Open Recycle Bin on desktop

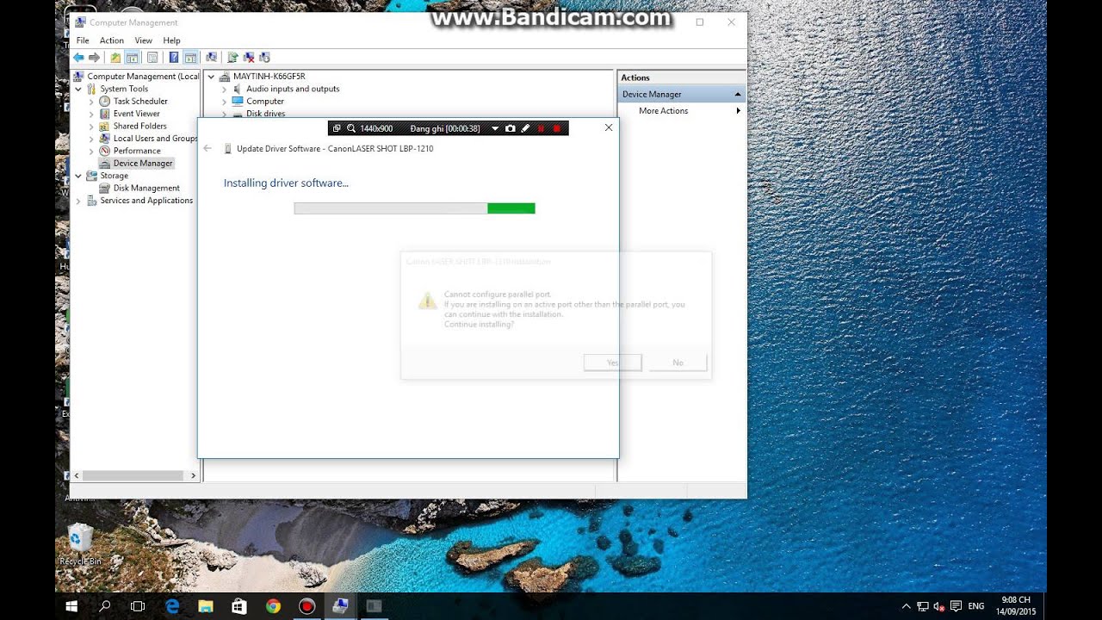pyautogui.click(x=80, y=544)
